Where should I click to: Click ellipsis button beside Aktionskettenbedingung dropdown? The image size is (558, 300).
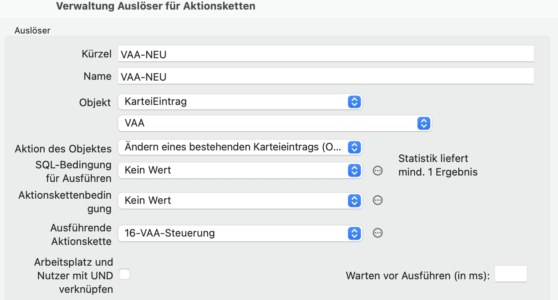[x=378, y=200]
